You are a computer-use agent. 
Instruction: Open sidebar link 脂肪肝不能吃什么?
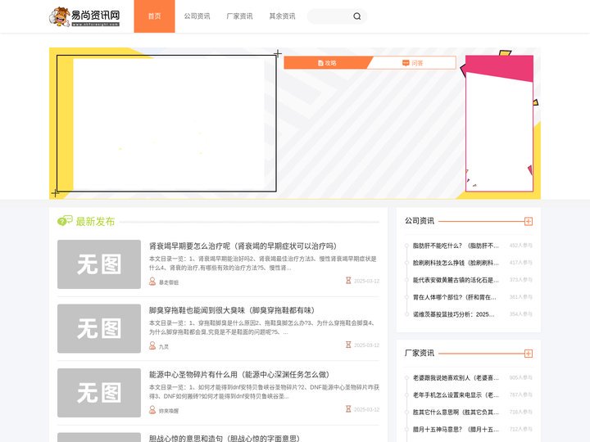(x=456, y=246)
